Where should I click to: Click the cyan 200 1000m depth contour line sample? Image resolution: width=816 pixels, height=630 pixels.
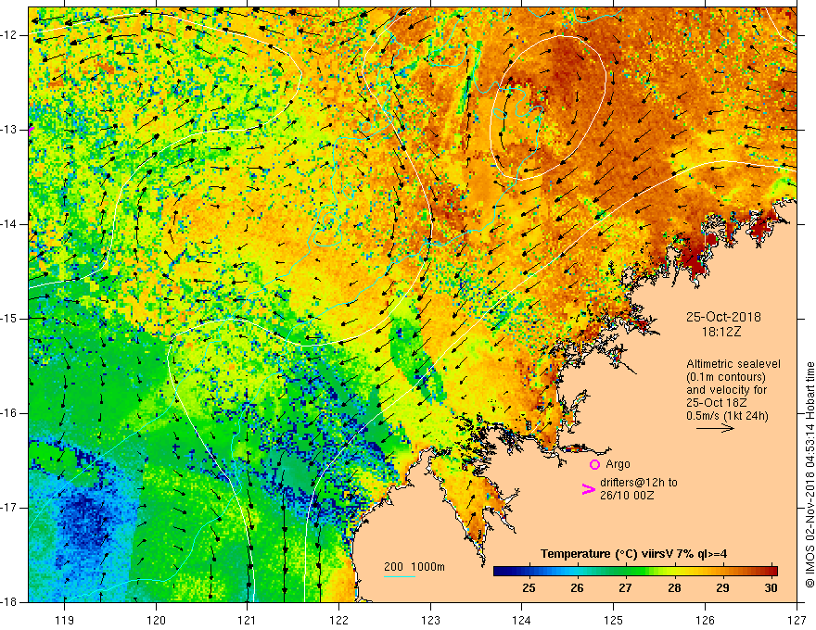click(x=400, y=576)
